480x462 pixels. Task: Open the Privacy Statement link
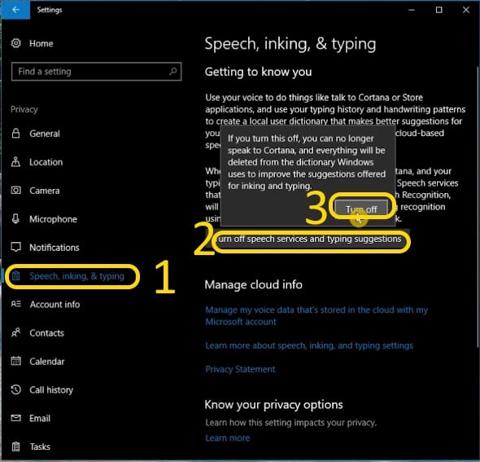coord(240,369)
